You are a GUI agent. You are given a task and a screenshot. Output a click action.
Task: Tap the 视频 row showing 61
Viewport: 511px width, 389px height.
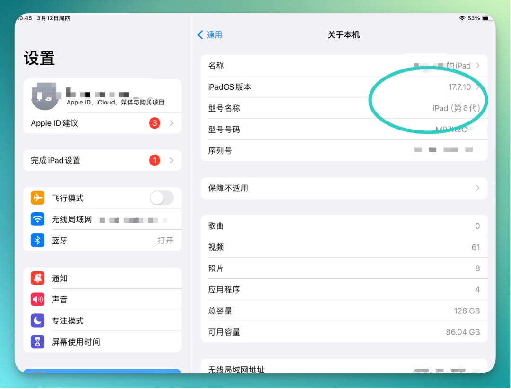coord(344,247)
